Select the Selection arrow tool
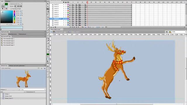The width and height of the screenshot is (187, 105). pyautogui.click(x=48, y=4)
